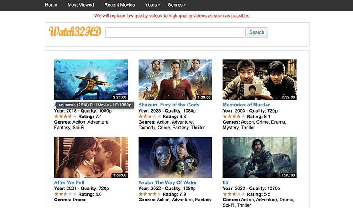The width and height of the screenshot is (353, 208).
Task: Click the Memories of Murder thumbnail
Action: pyautogui.click(x=259, y=79)
